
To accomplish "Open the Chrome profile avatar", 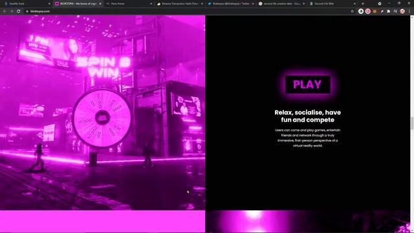I will tap(402, 12).
